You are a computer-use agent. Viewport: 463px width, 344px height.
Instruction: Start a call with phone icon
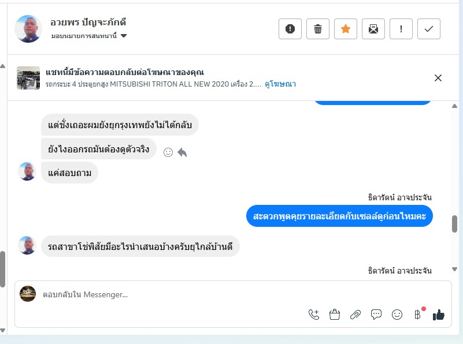tap(314, 315)
